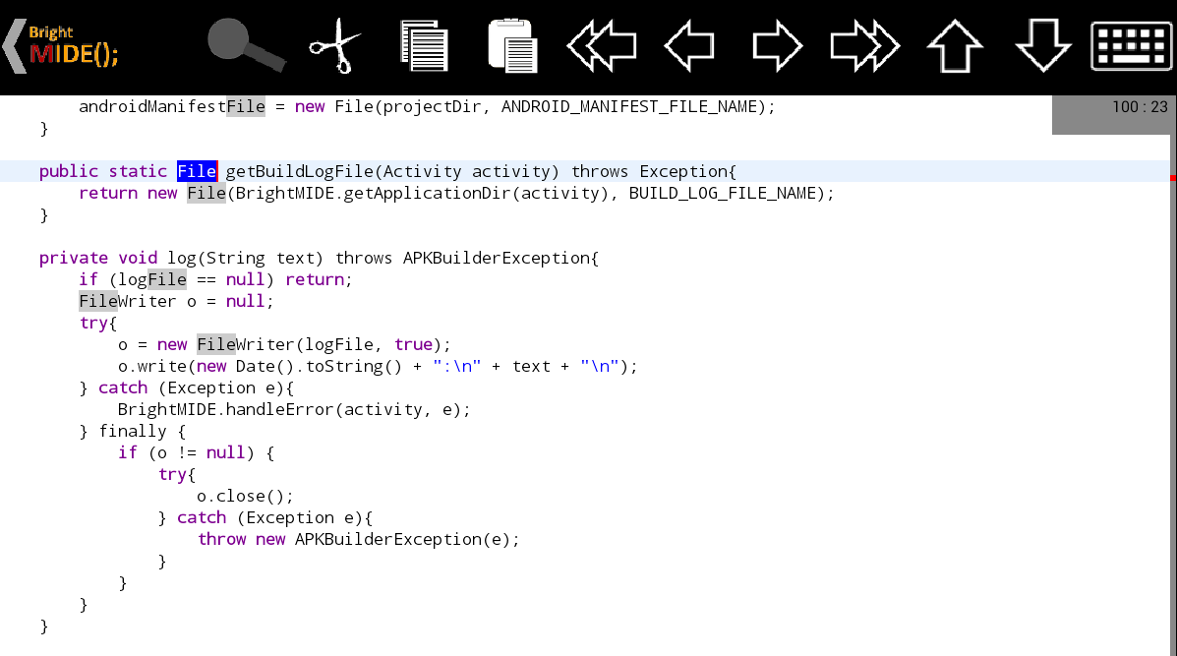Viewport: 1177px width, 656px height.
Task: Paste from the clipboard icon
Action: [512, 46]
